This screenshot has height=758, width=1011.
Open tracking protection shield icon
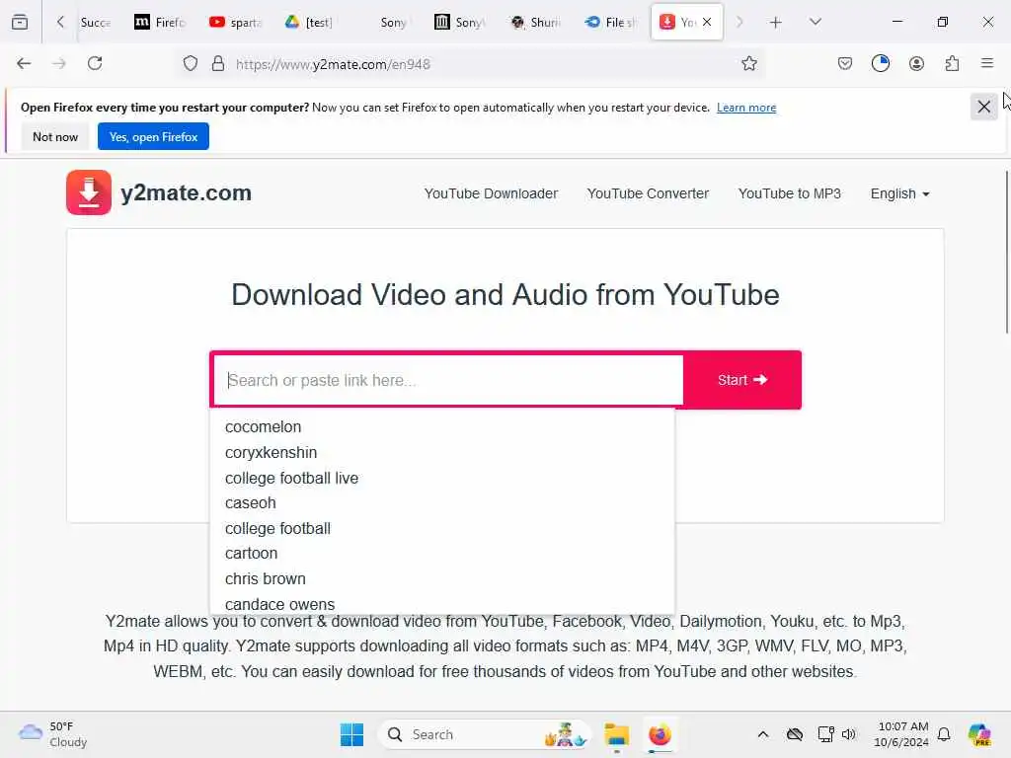tap(191, 64)
